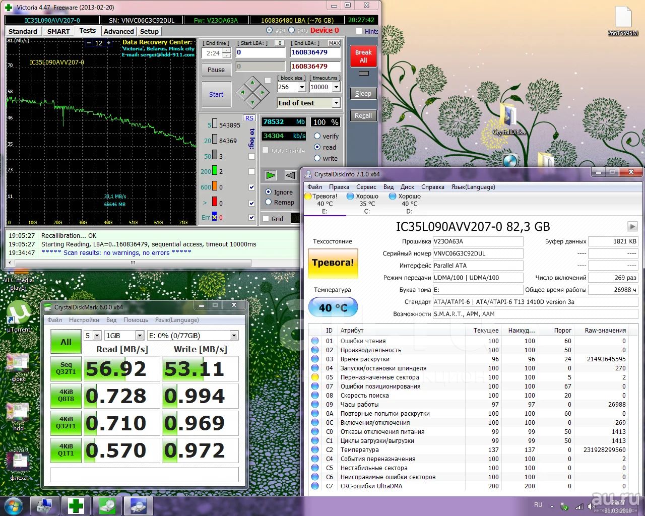
Task: Open the фокс desktop file
Action: click(x=18, y=368)
